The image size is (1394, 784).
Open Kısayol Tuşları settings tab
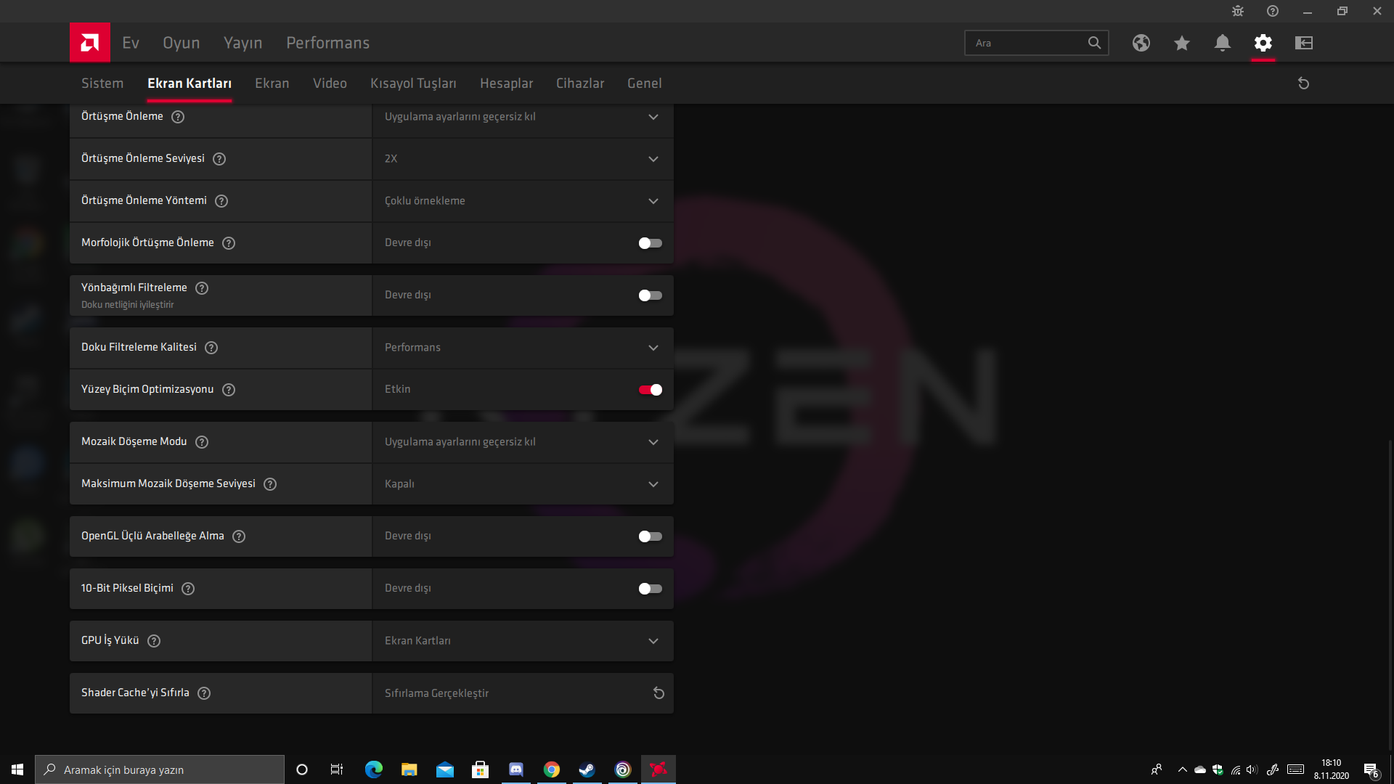413,83
